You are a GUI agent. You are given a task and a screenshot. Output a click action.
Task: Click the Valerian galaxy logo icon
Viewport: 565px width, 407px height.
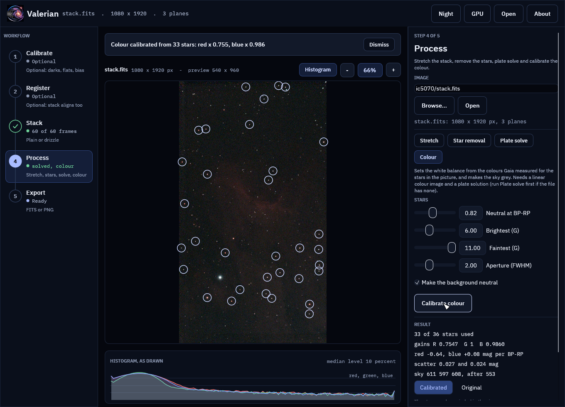pyautogui.click(x=15, y=14)
